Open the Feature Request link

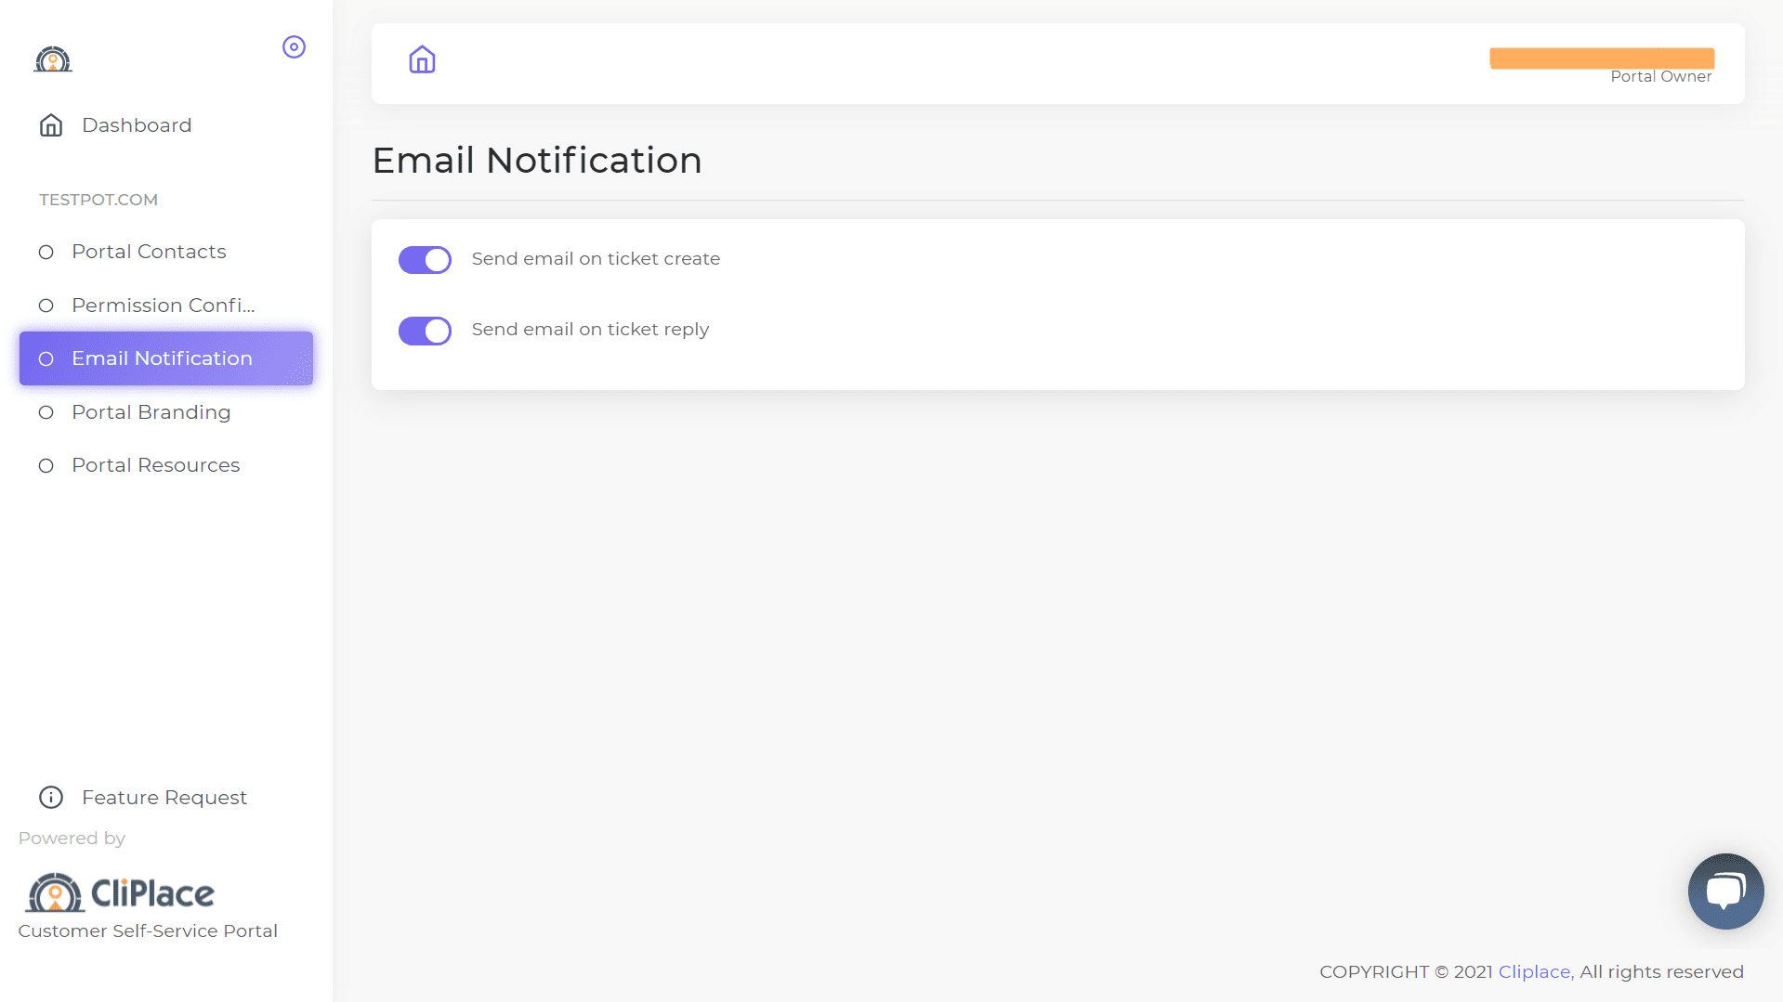(x=164, y=798)
